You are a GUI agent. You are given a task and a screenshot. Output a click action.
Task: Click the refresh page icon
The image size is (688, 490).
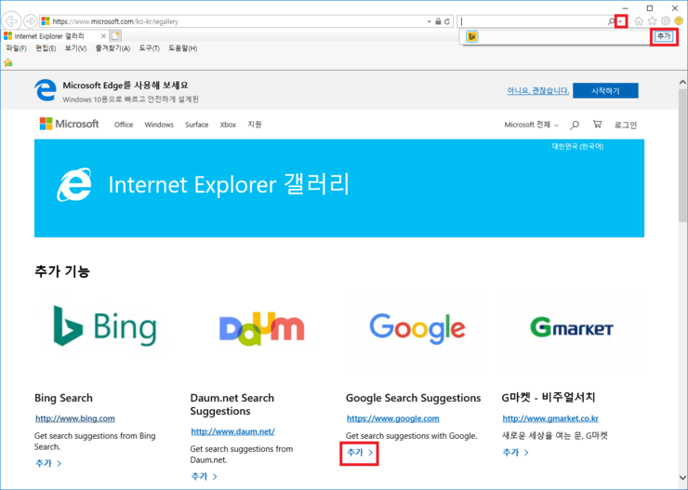tap(447, 21)
